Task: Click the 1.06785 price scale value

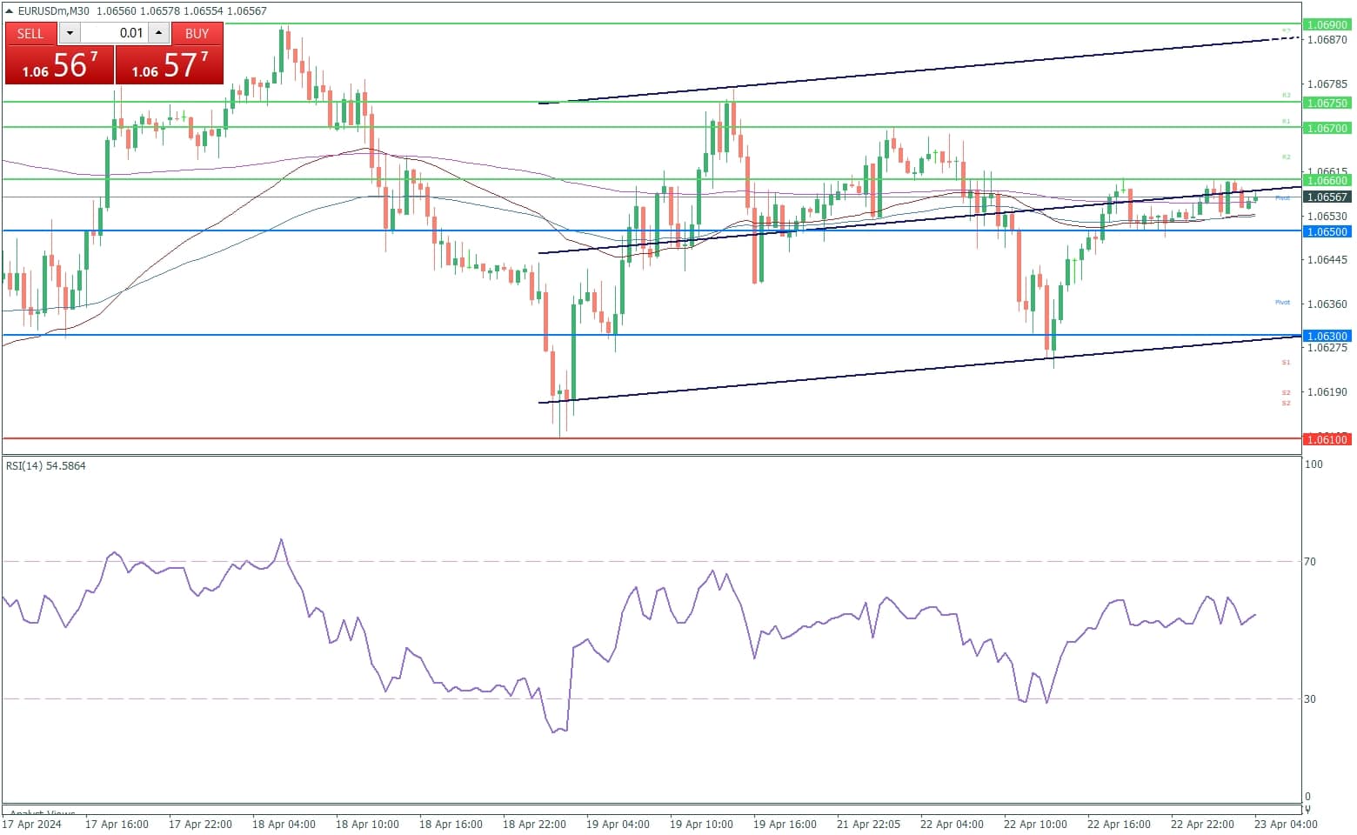Action: click(x=1327, y=84)
